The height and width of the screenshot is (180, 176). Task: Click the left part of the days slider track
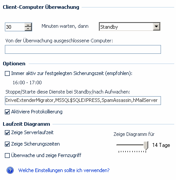point(125,145)
